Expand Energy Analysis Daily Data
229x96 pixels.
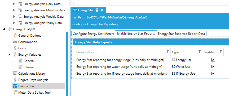click(x=14, y=4)
